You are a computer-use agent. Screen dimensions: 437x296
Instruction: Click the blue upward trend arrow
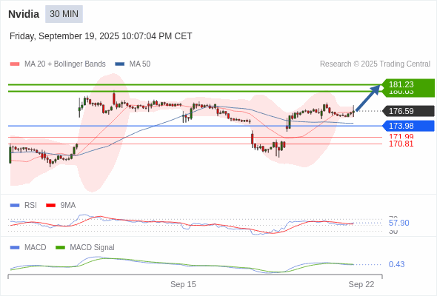(368, 98)
